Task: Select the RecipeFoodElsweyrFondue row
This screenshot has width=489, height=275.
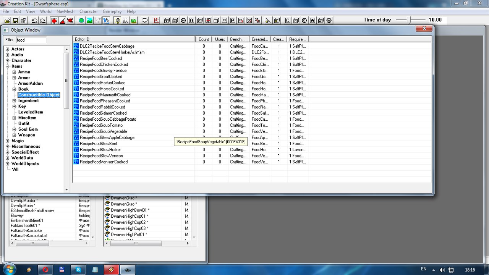Action: point(252,71)
